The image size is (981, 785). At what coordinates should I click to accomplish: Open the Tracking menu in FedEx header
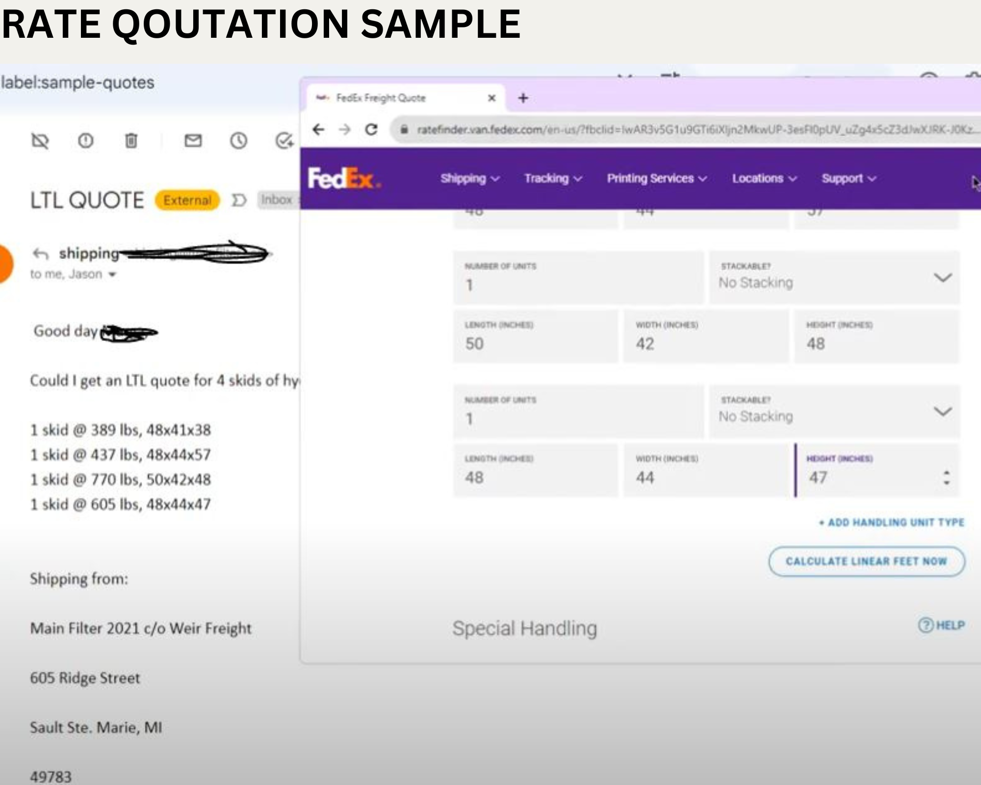[552, 179]
